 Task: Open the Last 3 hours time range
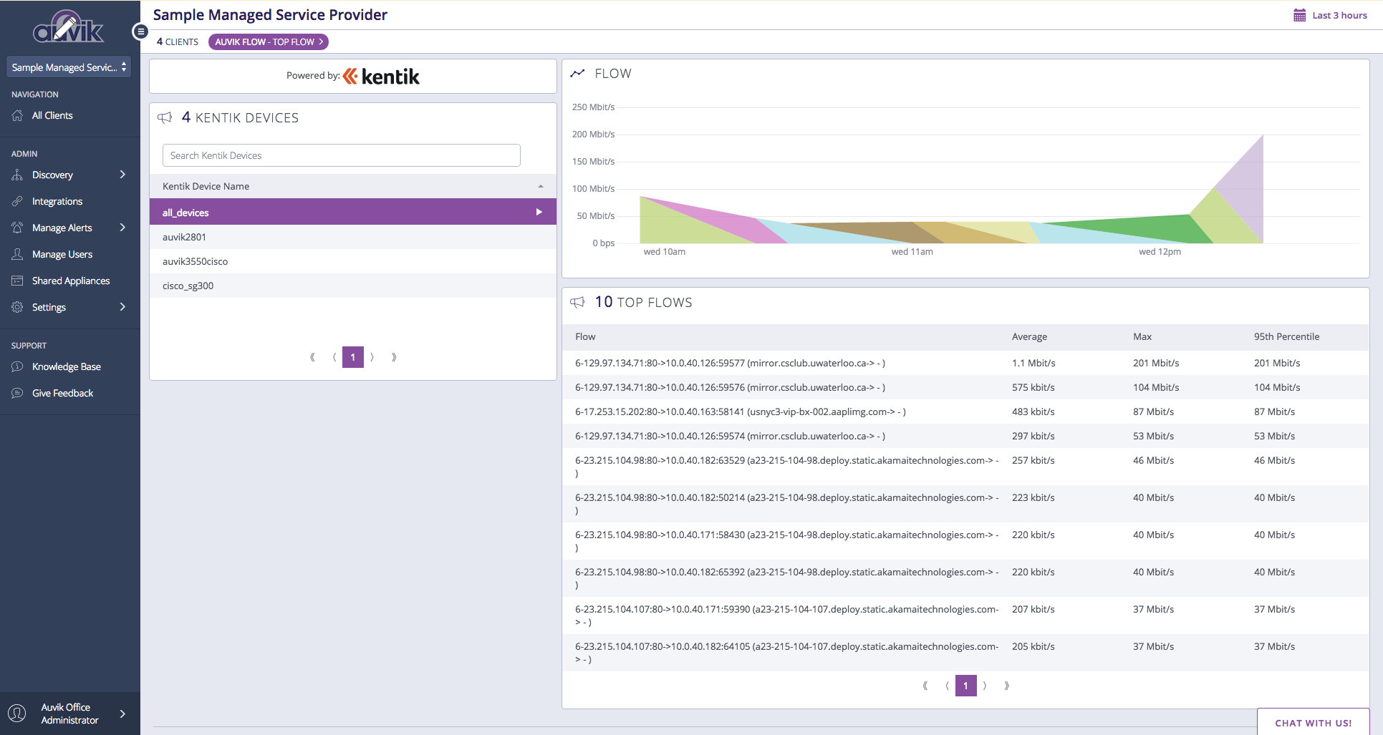1339,15
